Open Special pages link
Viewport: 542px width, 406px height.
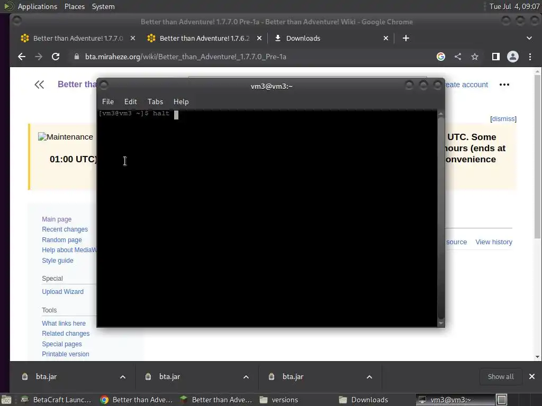coord(62,344)
